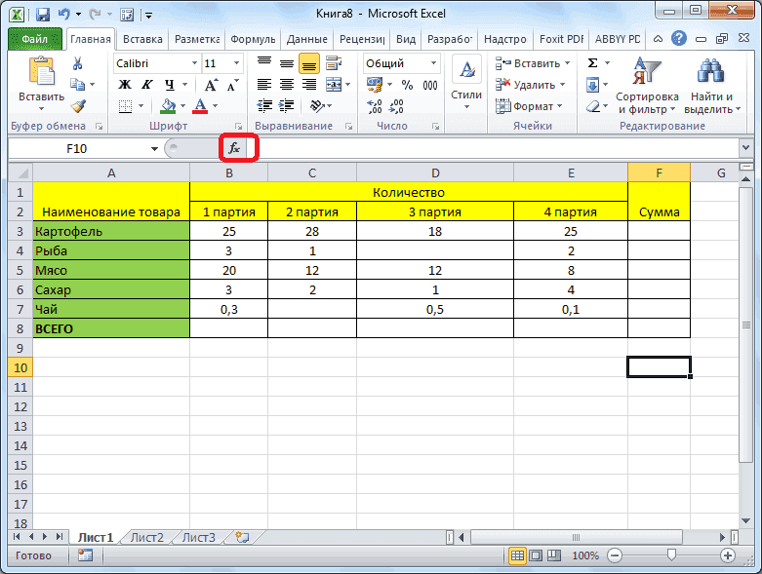Image resolution: width=762 pixels, height=574 pixels.
Task: Expand the Calibri font name dropdown
Action: click(193, 63)
